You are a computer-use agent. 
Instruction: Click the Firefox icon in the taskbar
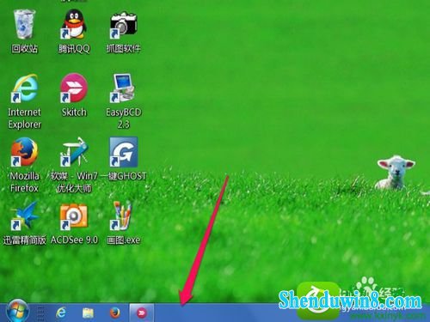(115, 313)
